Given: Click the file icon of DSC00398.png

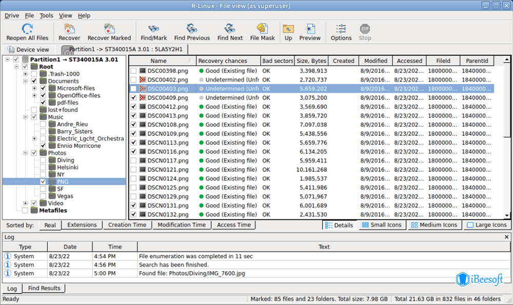Looking at the screenshot, I should tap(143, 71).
